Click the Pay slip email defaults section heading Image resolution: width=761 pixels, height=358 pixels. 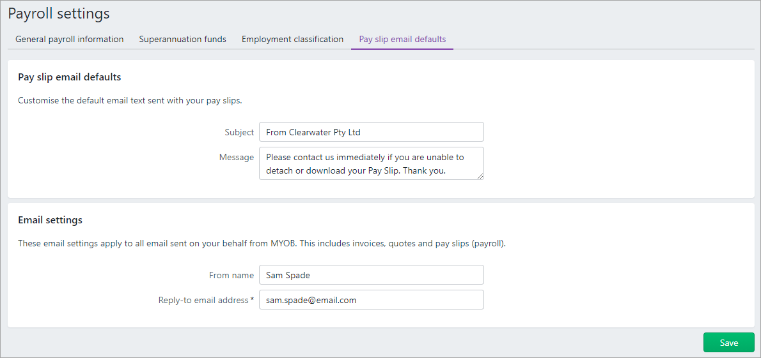(x=70, y=77)
